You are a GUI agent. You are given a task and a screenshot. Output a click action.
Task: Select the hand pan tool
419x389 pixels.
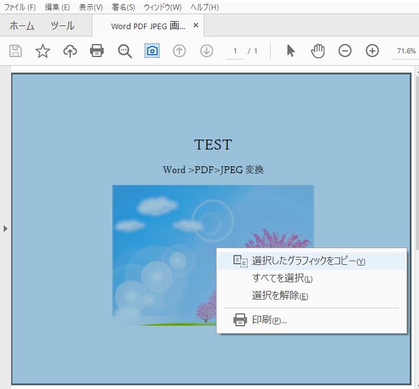[x=318, y=51]
